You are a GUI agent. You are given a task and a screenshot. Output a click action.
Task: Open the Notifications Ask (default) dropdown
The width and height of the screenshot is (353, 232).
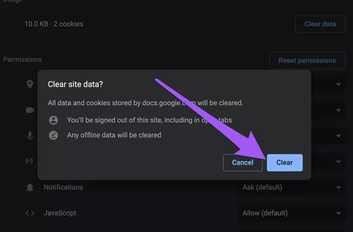pos(291,188)
